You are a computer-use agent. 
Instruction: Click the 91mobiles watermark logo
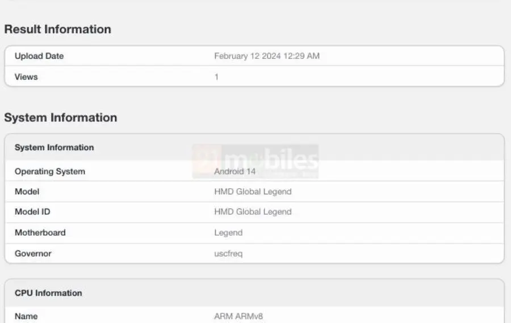click(x=255, y=161)
